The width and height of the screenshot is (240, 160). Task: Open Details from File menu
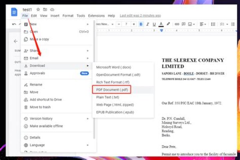coord(57,137)
